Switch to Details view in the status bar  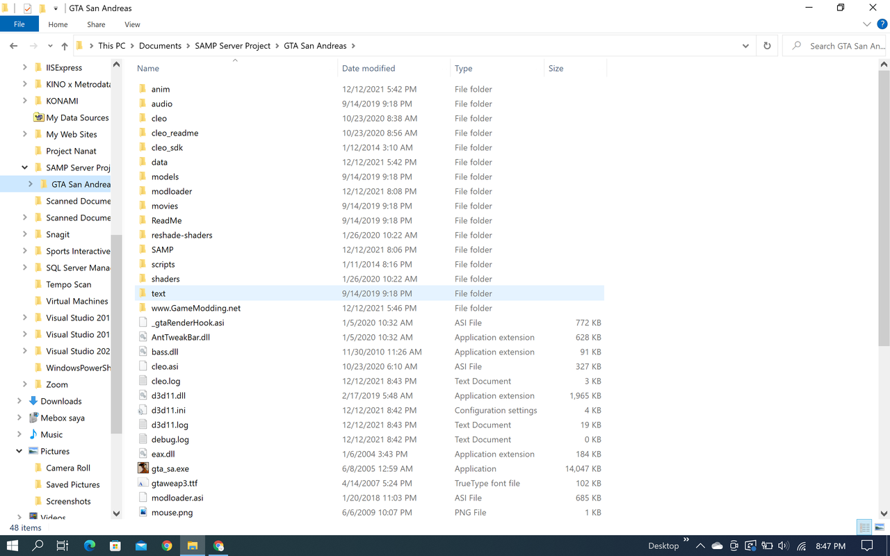tap(864, 528)
